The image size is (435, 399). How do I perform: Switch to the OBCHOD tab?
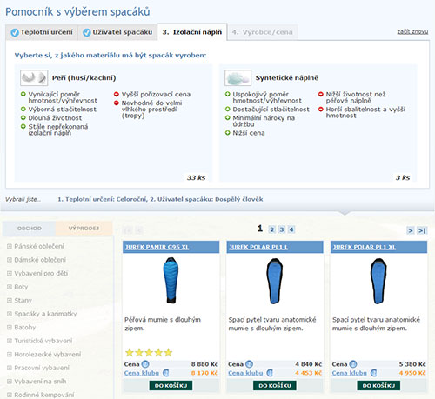click(29, 229)
